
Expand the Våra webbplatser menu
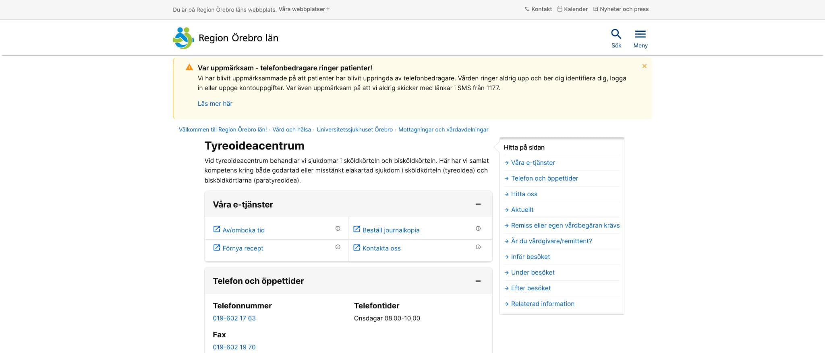tap(304, 9)
